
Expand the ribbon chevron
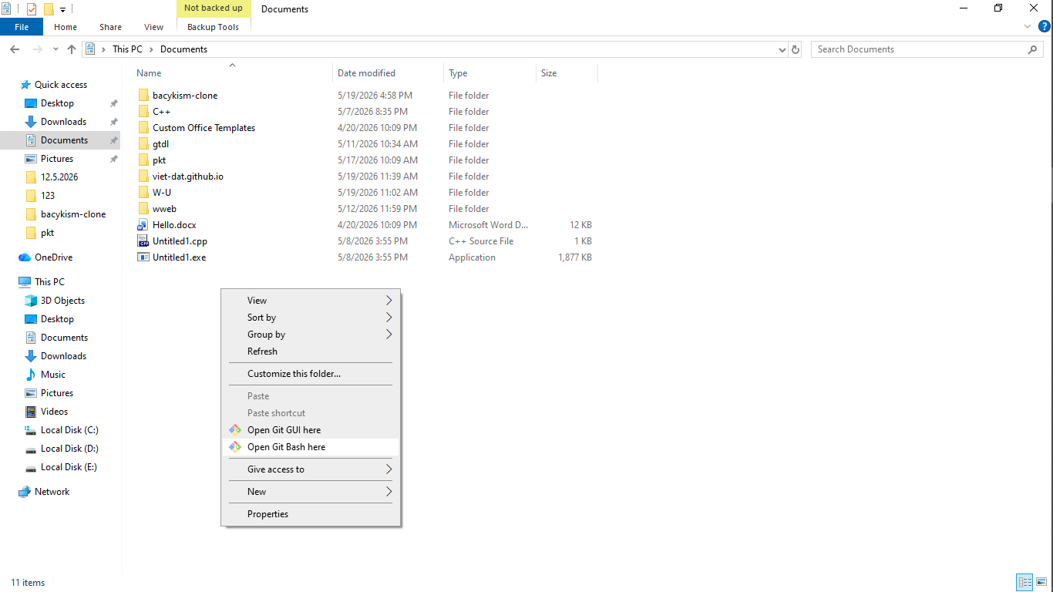[1028, 26]
